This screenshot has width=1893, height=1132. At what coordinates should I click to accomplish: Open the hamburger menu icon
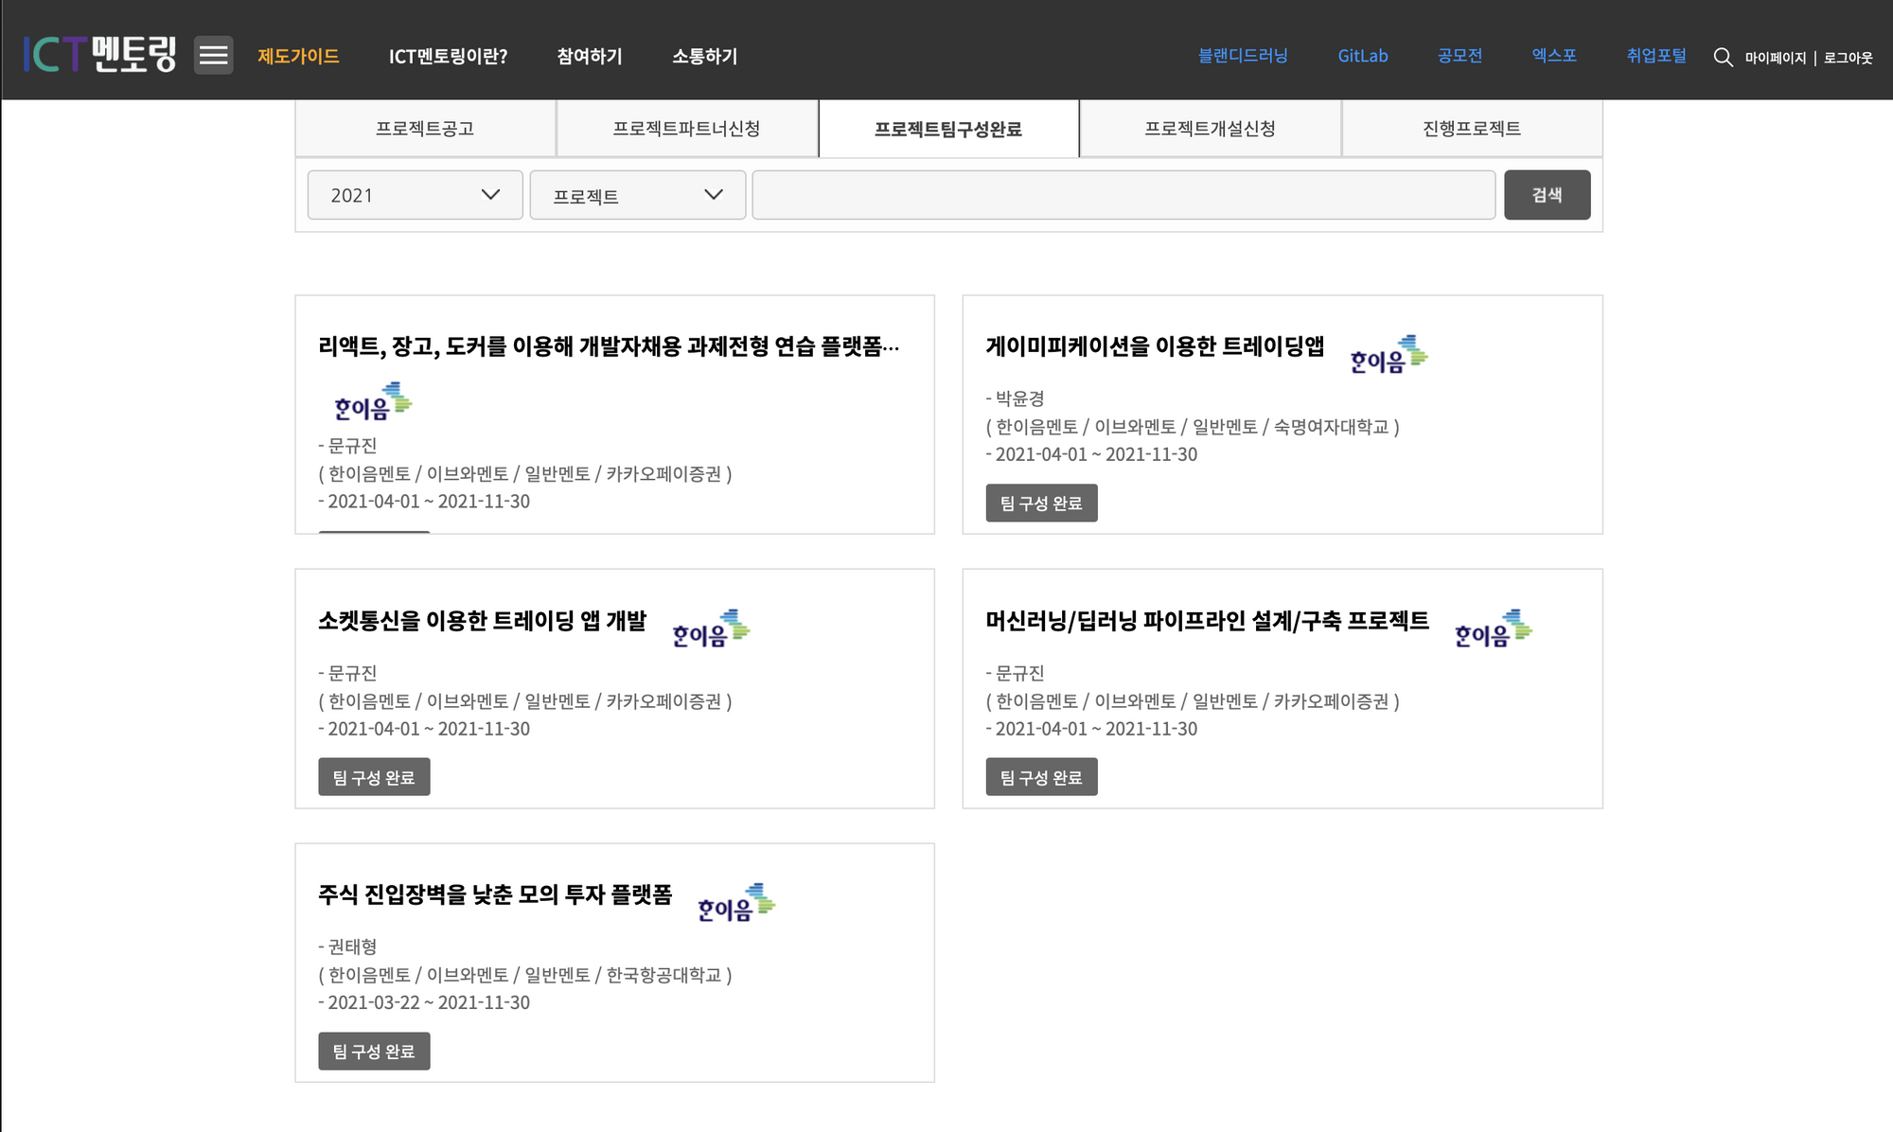[x=213, y=55]
